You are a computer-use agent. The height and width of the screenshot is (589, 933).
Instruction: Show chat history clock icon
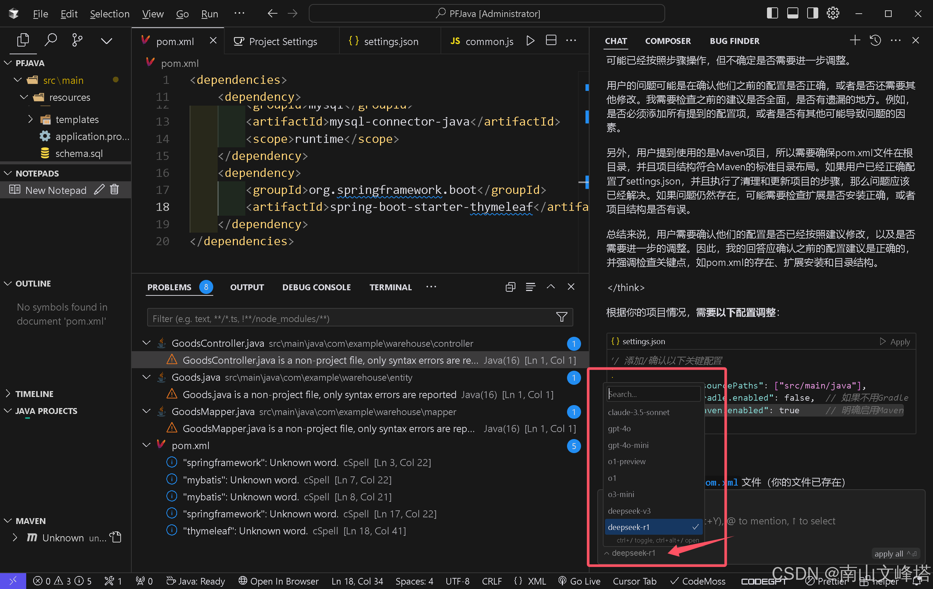tap(875, 40)
